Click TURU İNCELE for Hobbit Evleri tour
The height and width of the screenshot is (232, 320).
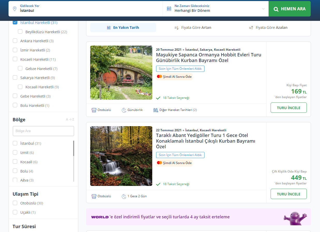tap(289, 108)
